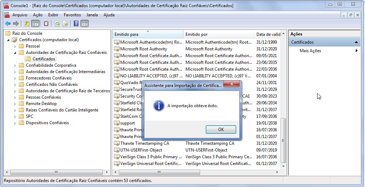Click the forward arrow in toolbar
The image size is (365, 187).
16,24
